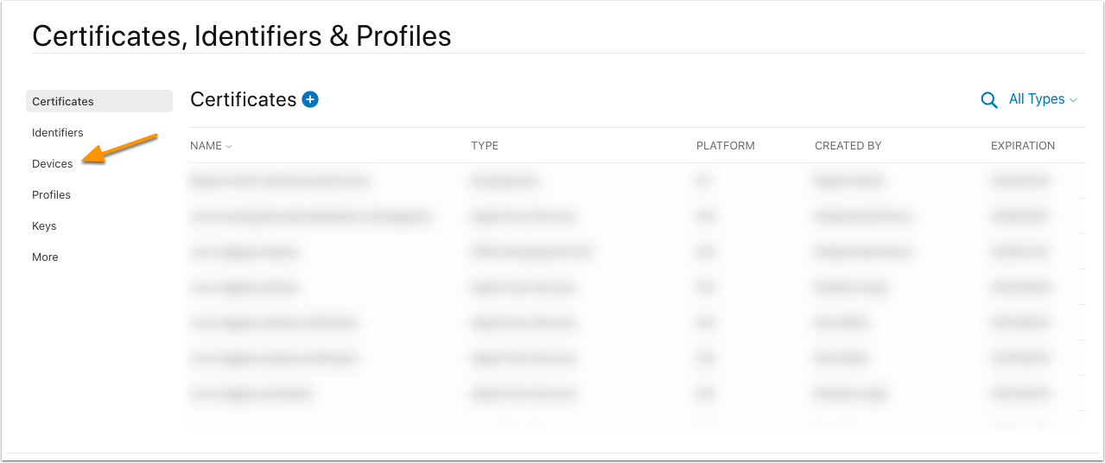Go to Devices in the sidebar
Screen dimensions: 1105x463
pos(53,163)
